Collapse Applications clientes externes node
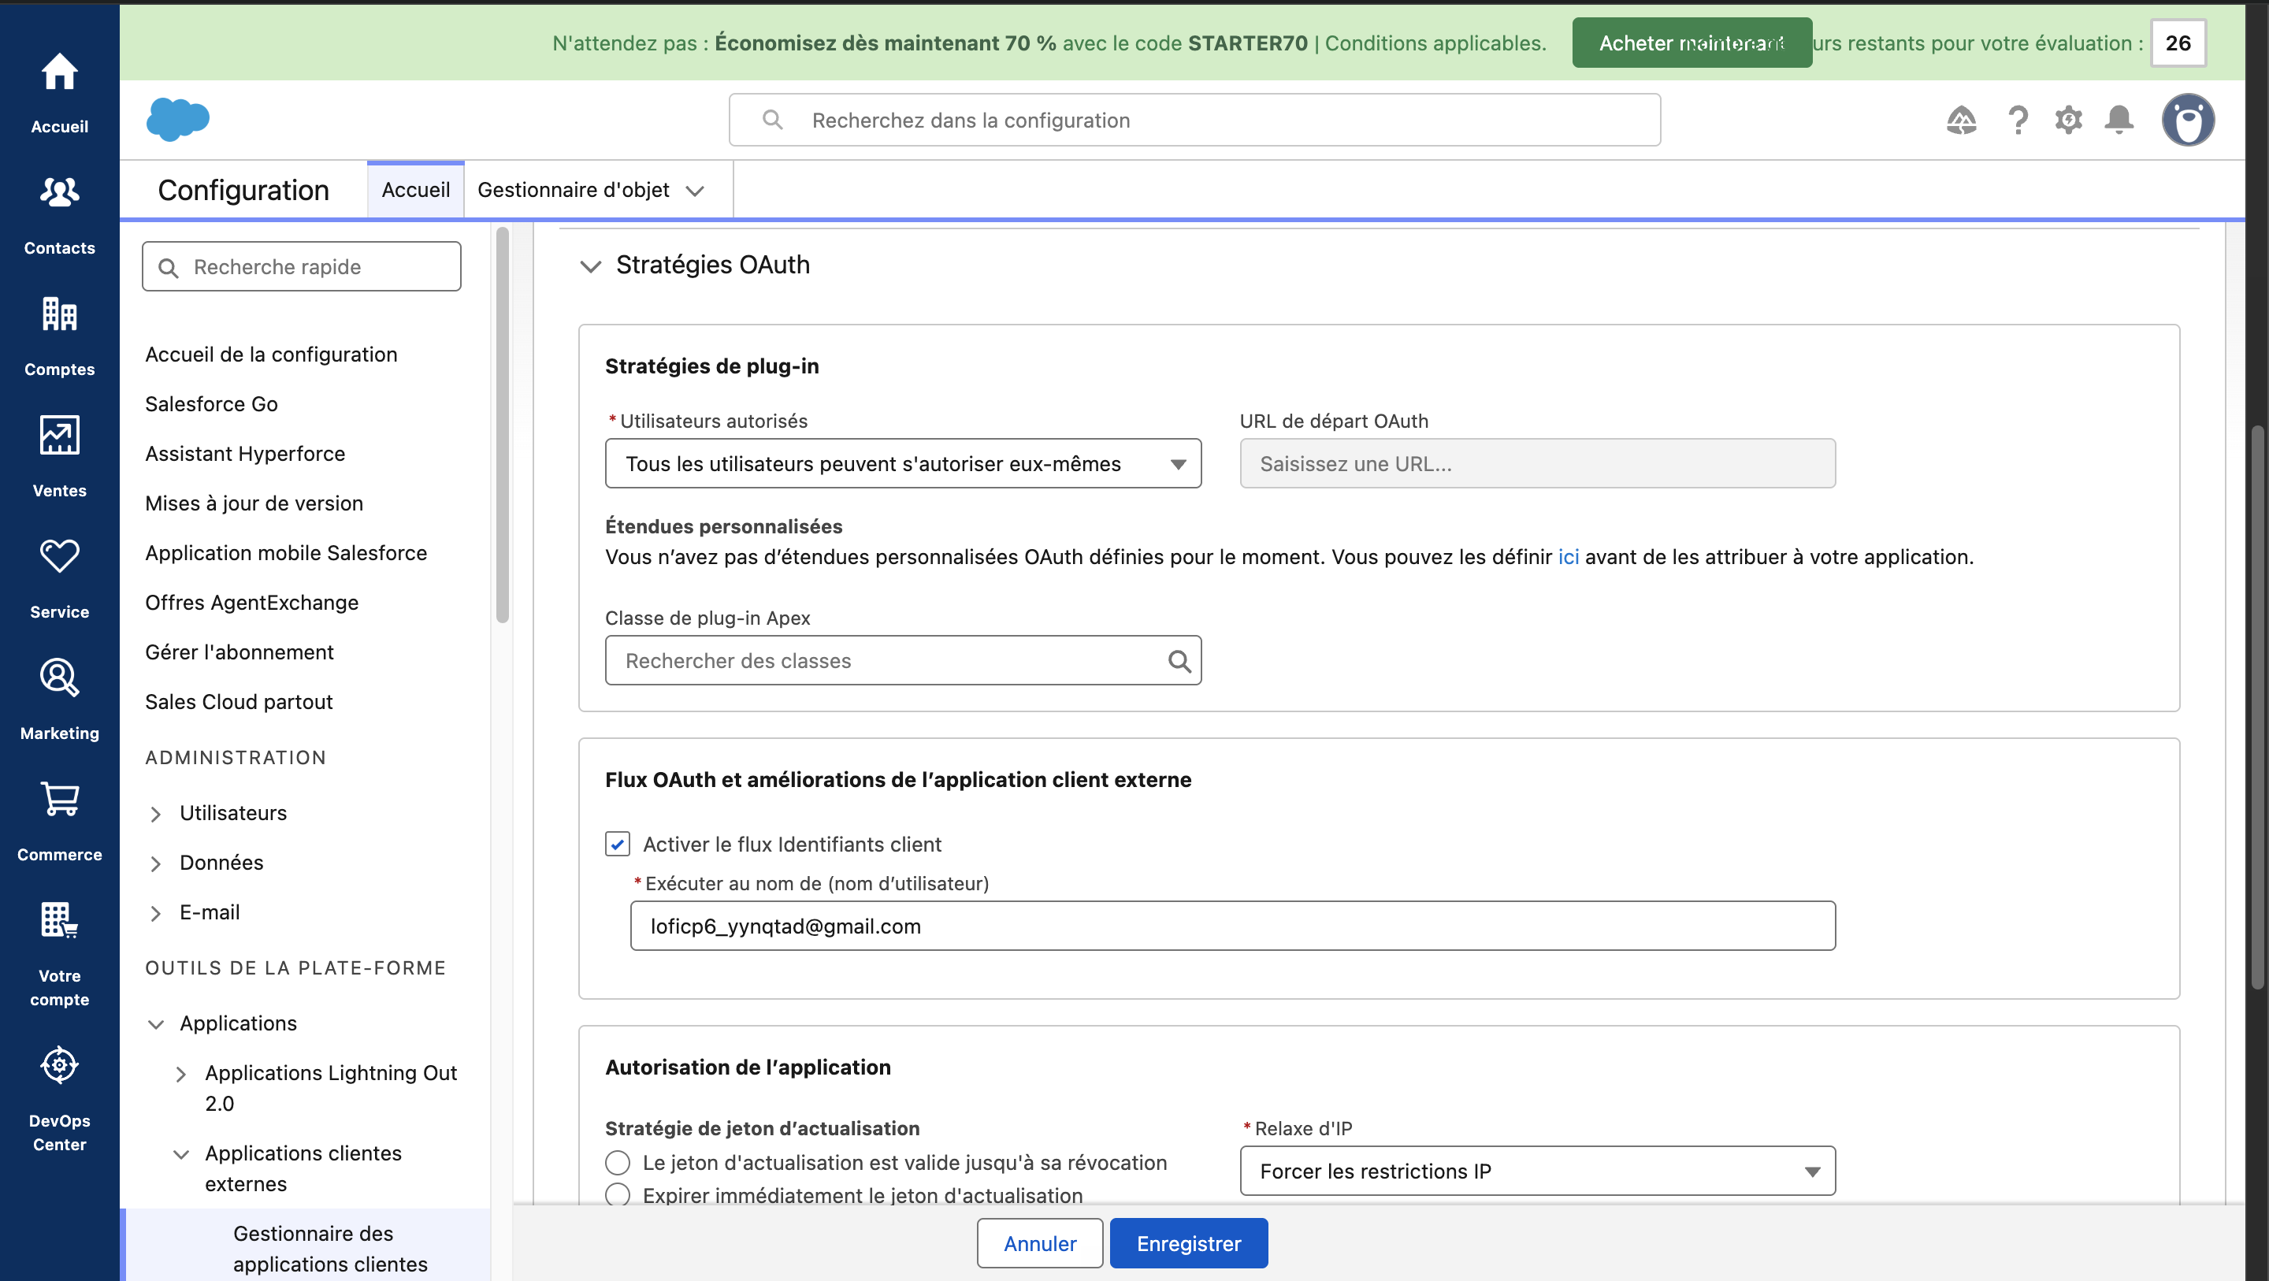Image resolution: width=2269 pixels, height=1281 pixels. 180,1154
